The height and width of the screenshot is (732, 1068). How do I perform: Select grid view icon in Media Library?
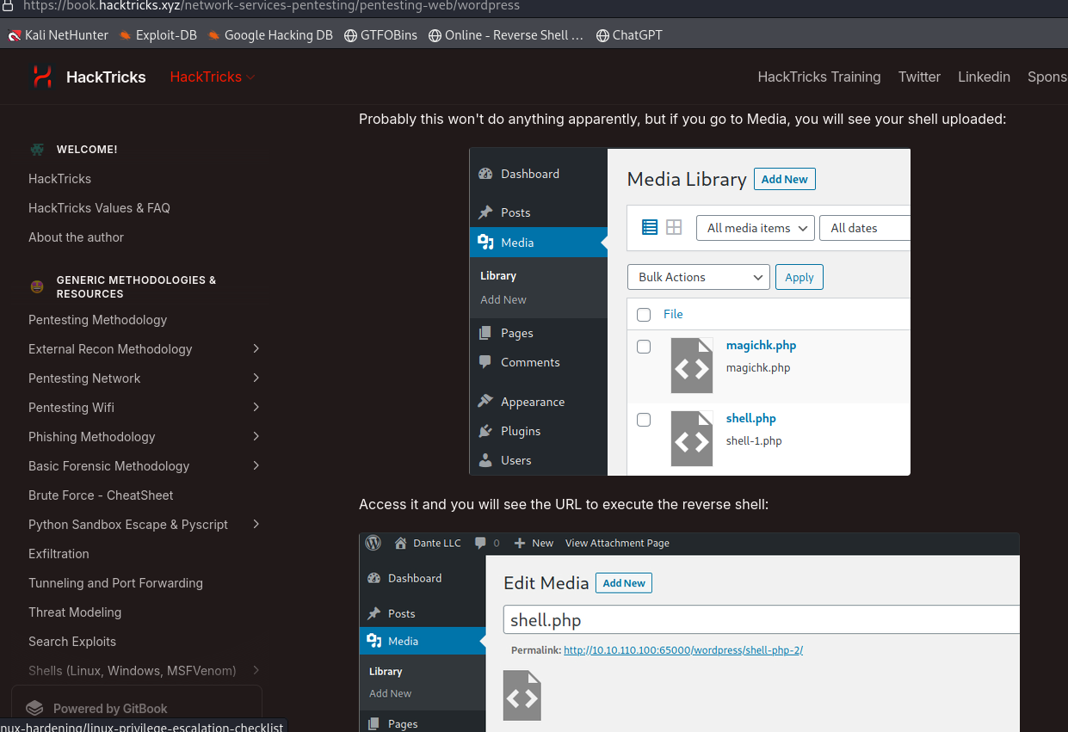pos(674,227)
